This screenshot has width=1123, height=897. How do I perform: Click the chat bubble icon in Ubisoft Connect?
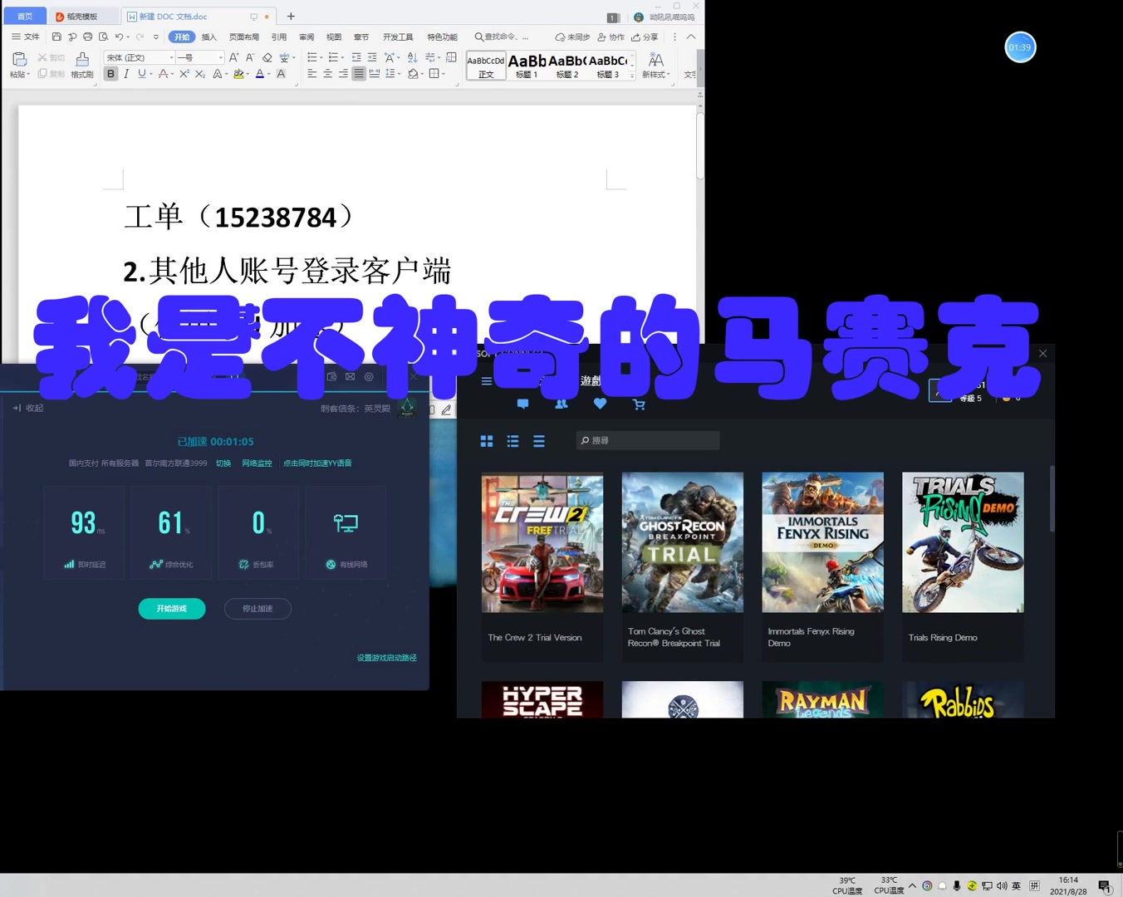pyautogui.click(x=522, y=404)
